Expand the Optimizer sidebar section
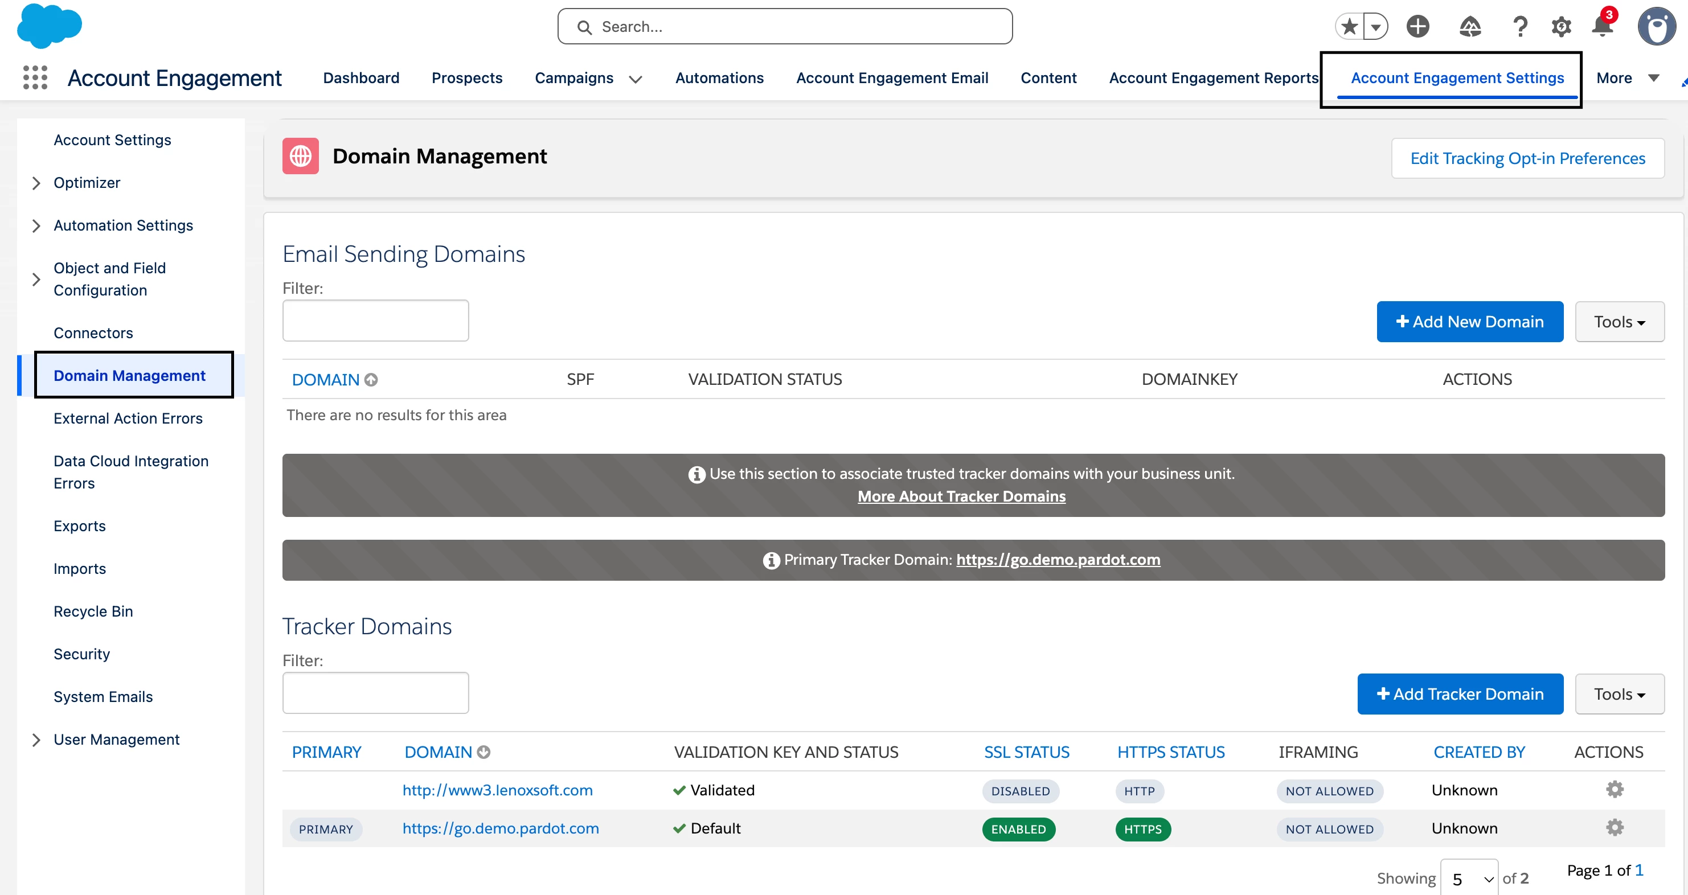 36,183
